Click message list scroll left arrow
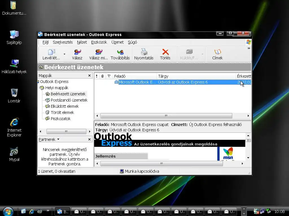 [97, 116]
